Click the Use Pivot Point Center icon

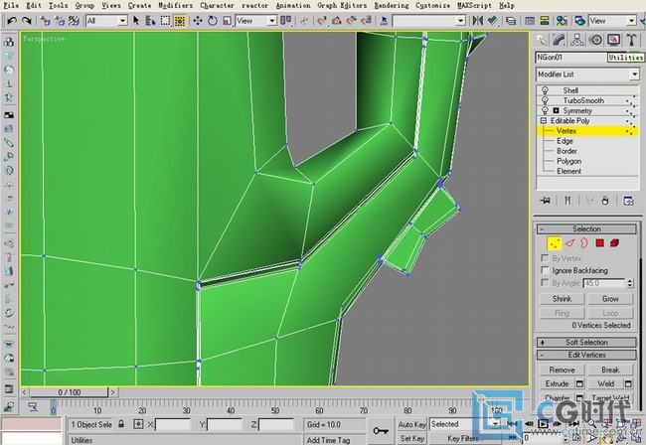(x=285, y=21)
